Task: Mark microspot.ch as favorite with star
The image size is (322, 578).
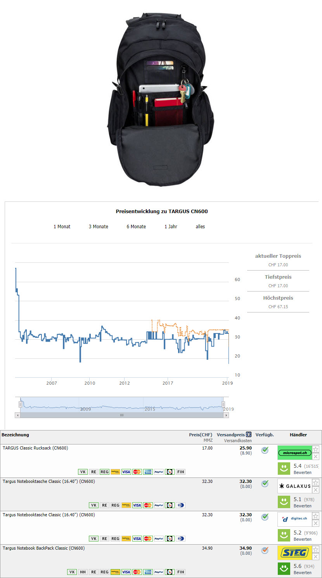Action: pos(316,449)
